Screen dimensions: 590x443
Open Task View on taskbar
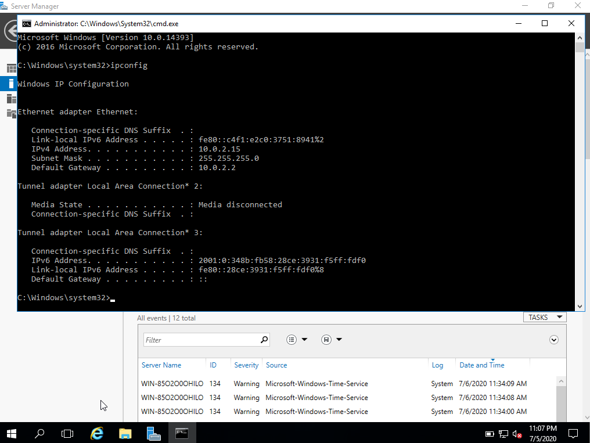(x=67, y=433)
